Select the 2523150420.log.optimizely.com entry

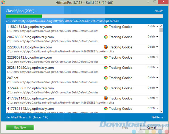coord(83,70)
